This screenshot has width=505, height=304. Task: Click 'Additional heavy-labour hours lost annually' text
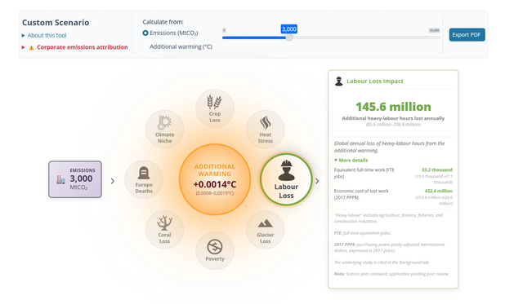pos(393,118)
